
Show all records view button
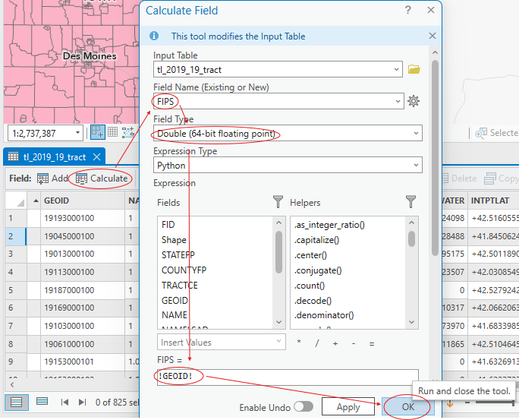pos(16,402)
